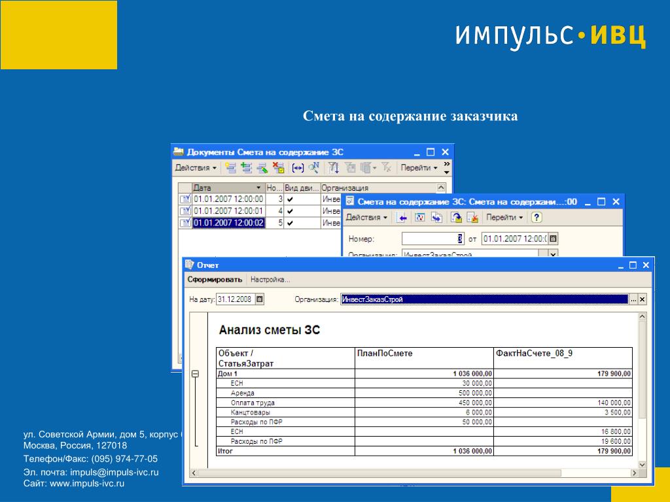Toggle the posted checkmark in the selected 12:00:02 row

tap(290, 223)
